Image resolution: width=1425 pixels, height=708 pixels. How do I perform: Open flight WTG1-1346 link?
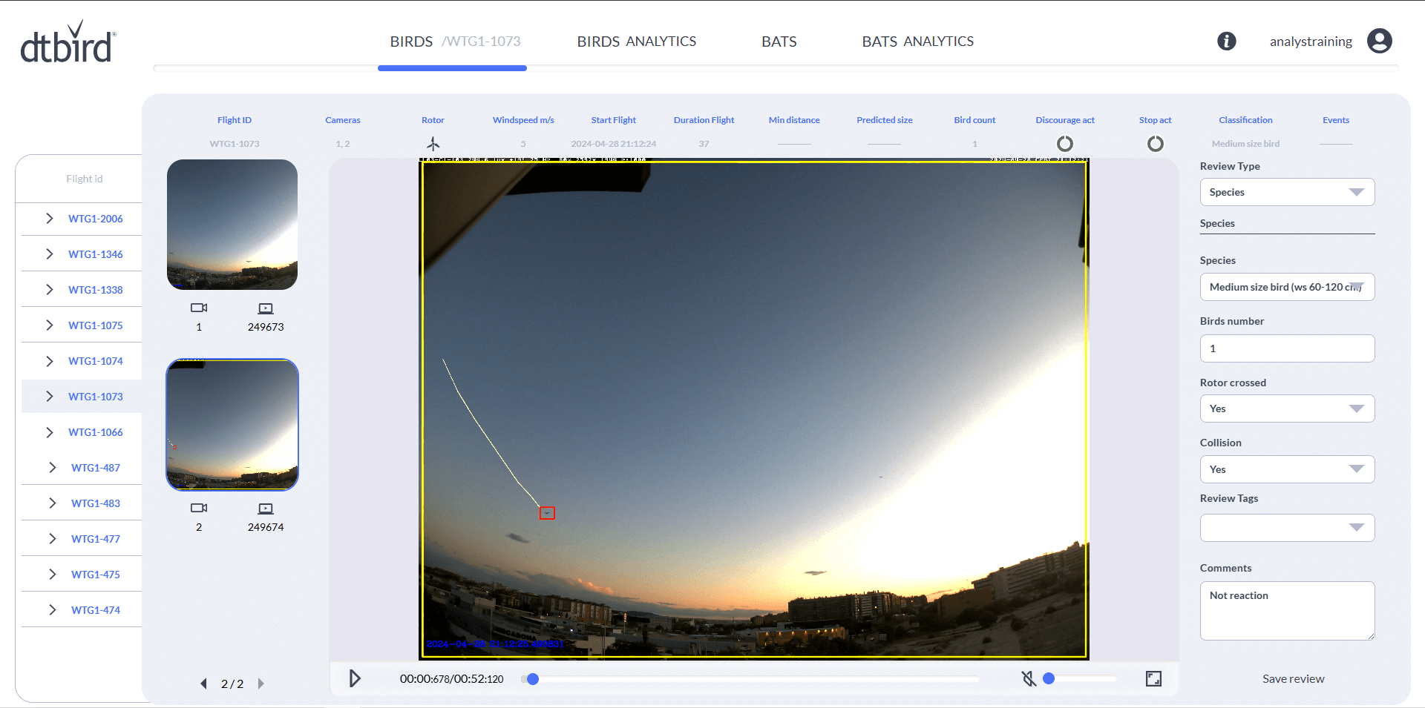click(x=95, y=254)
